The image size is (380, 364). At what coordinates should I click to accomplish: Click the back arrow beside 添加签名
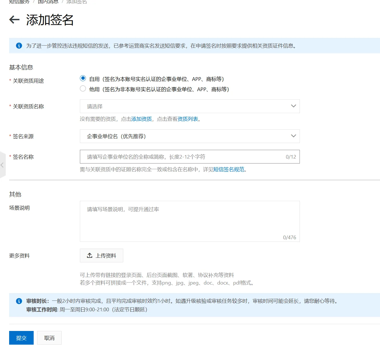(x=14, y=20)
